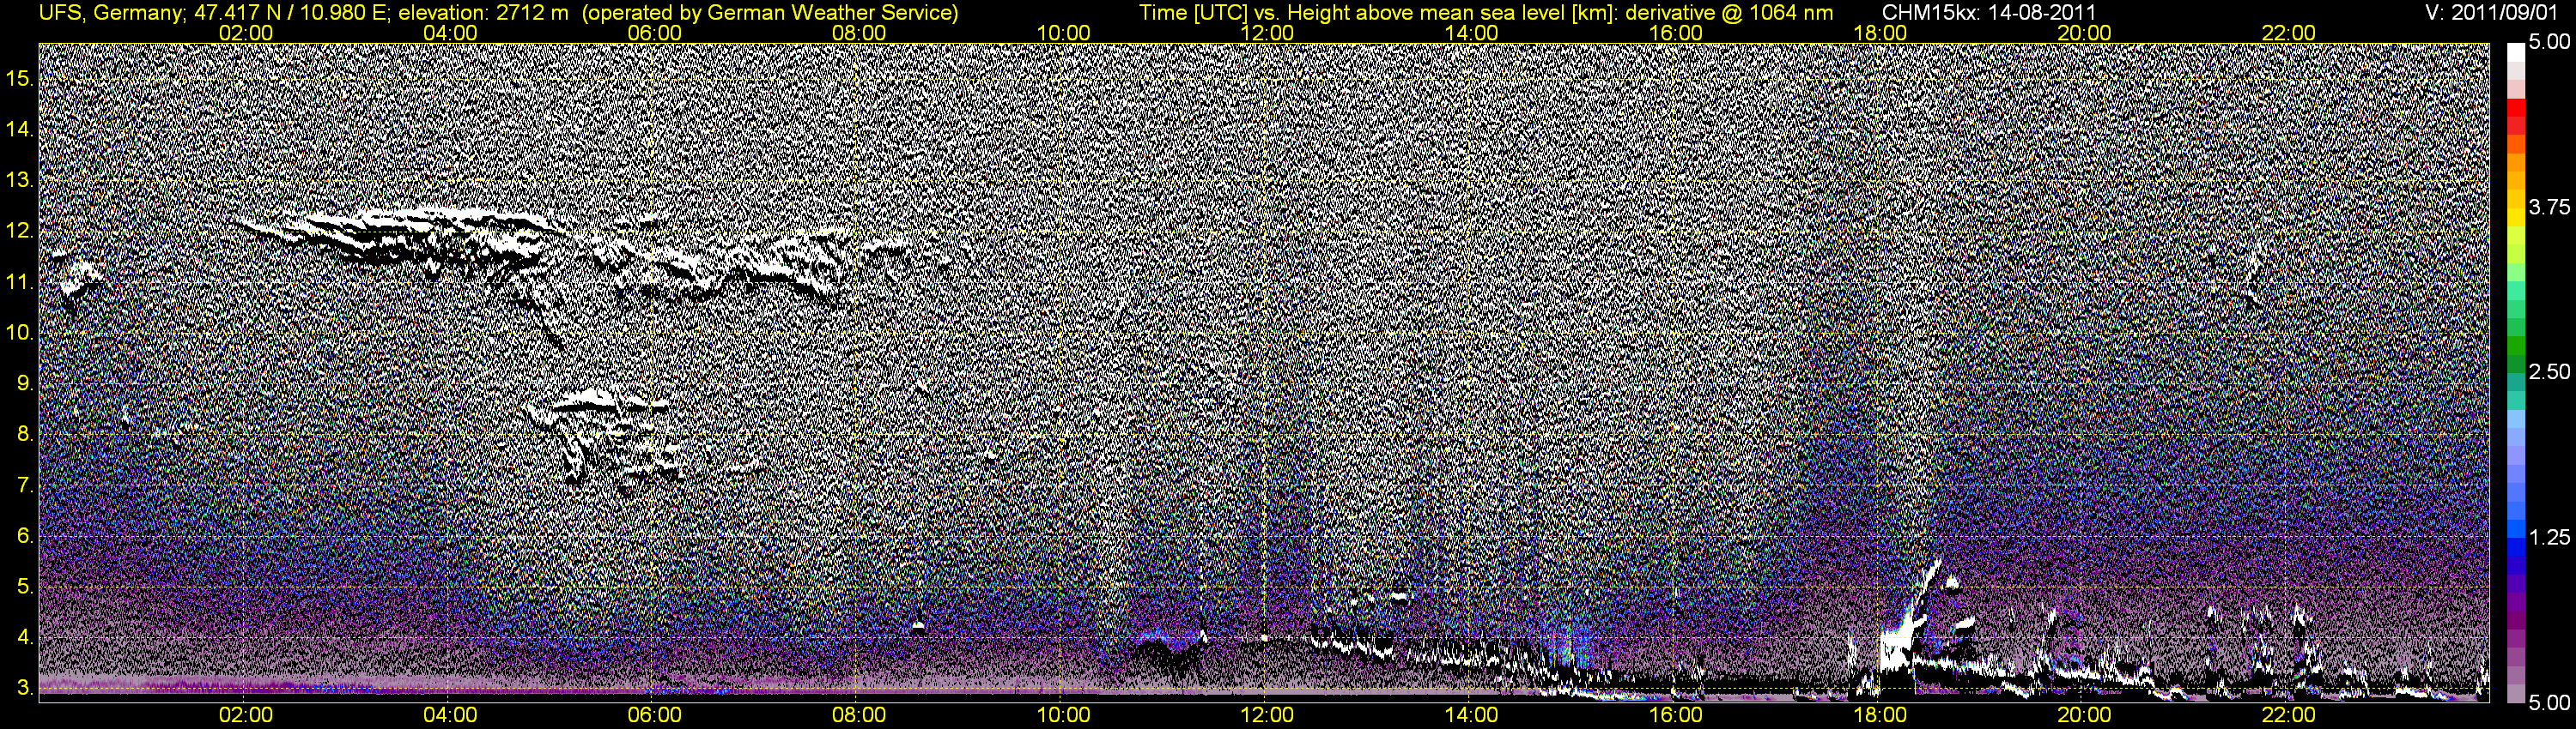Click the "10:00" label on the top time axis
The image size is (2576, 729).
pos(1063,33)
